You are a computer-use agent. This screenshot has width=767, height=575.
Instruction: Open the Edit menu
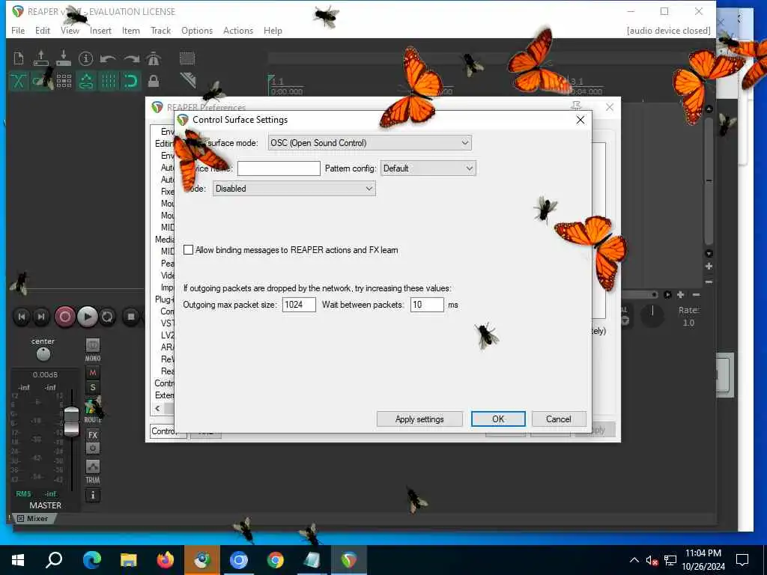tap(43, 30)
